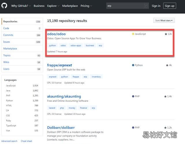Click the odoo-apps topic tag
185x144 pixels.
76,45
